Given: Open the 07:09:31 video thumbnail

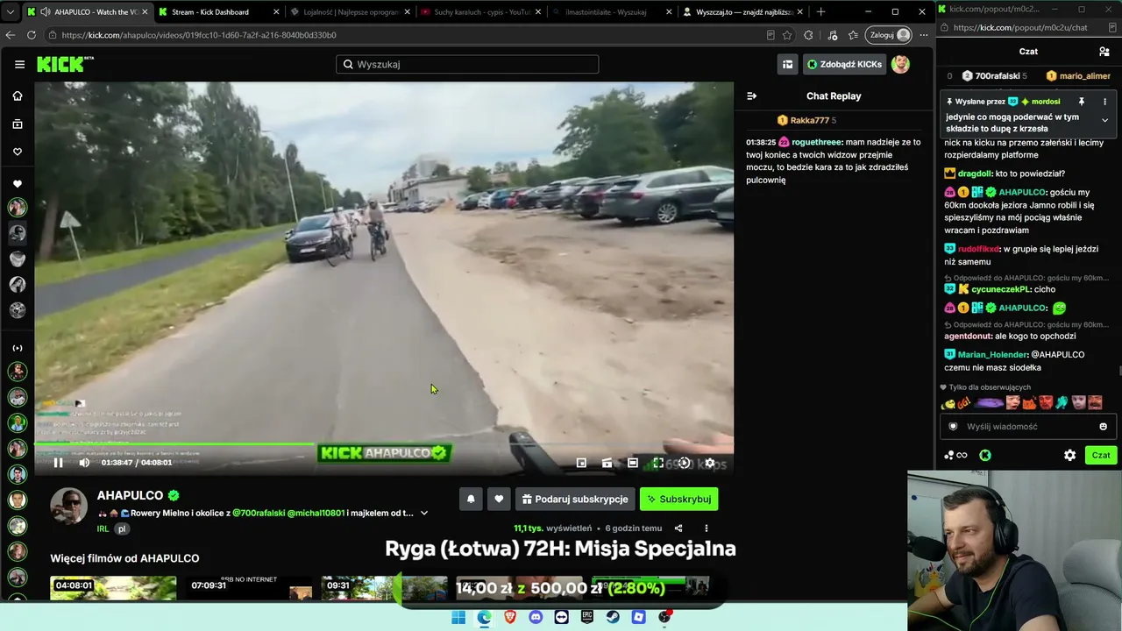Looking at the screenshot, I should click(x=250, y=588).
